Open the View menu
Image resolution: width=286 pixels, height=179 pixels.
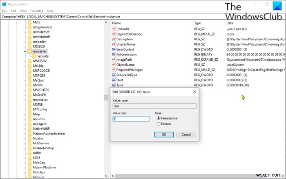(23, 11)
